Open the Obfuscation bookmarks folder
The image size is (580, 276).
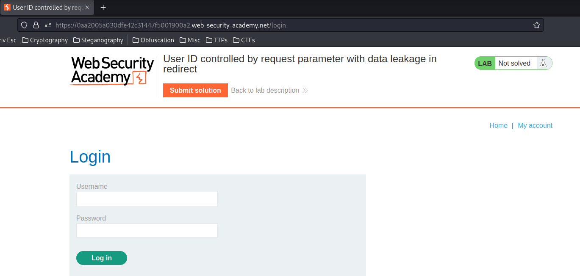pos(153,40)
